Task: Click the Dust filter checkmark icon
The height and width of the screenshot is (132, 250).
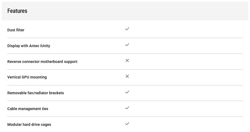Action: click(x=127, y=29)
